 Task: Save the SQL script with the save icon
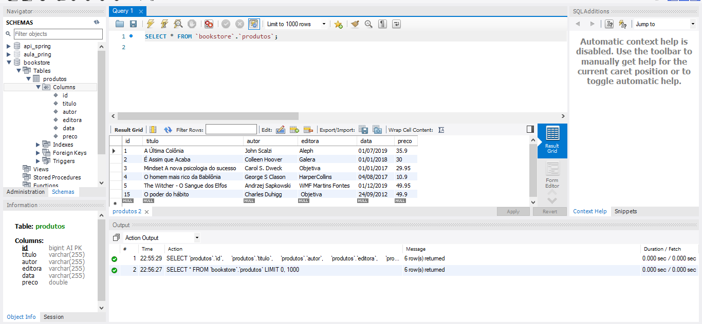pos(133,24)
